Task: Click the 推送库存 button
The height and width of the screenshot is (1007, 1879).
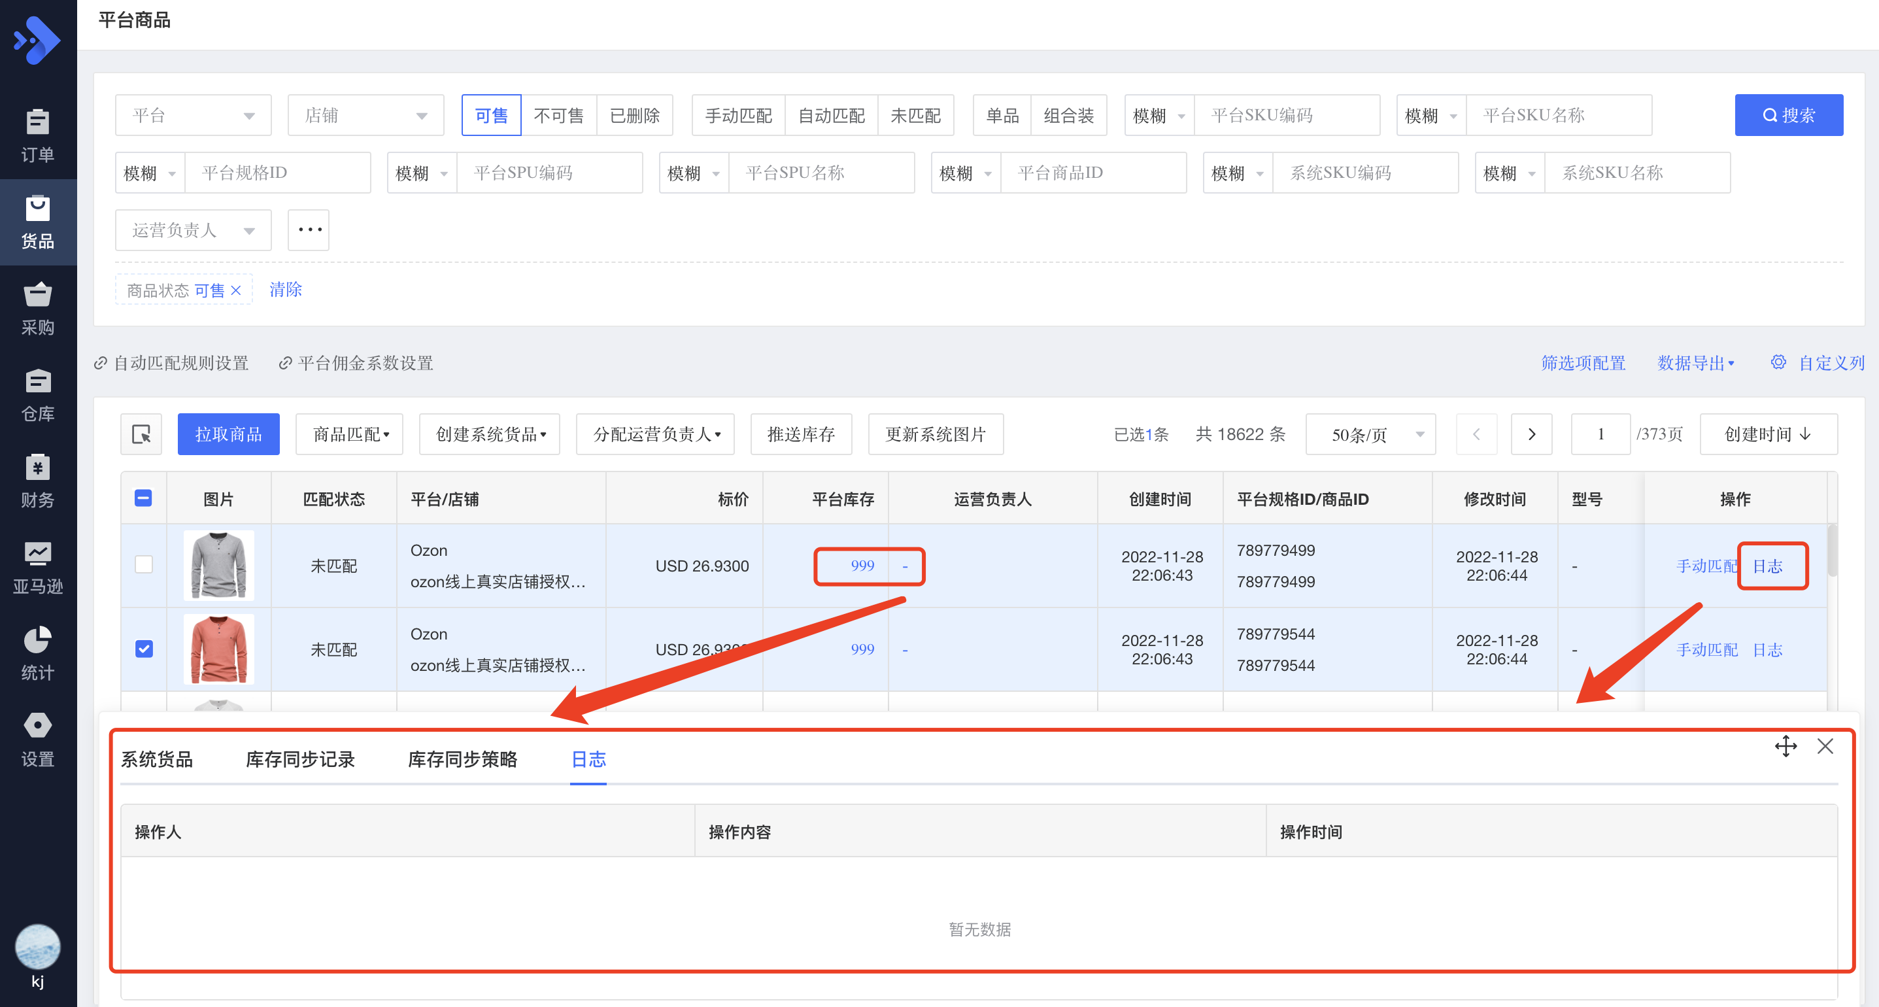Action: [801, 434]
